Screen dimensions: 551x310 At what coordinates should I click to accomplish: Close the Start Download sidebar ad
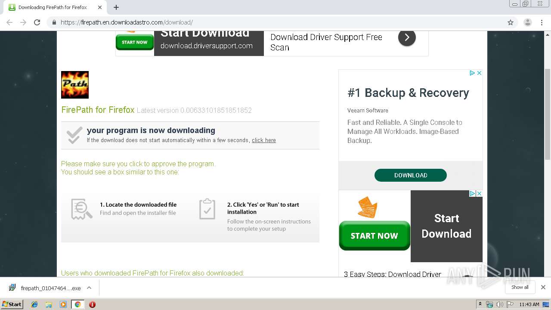(479, 194)
